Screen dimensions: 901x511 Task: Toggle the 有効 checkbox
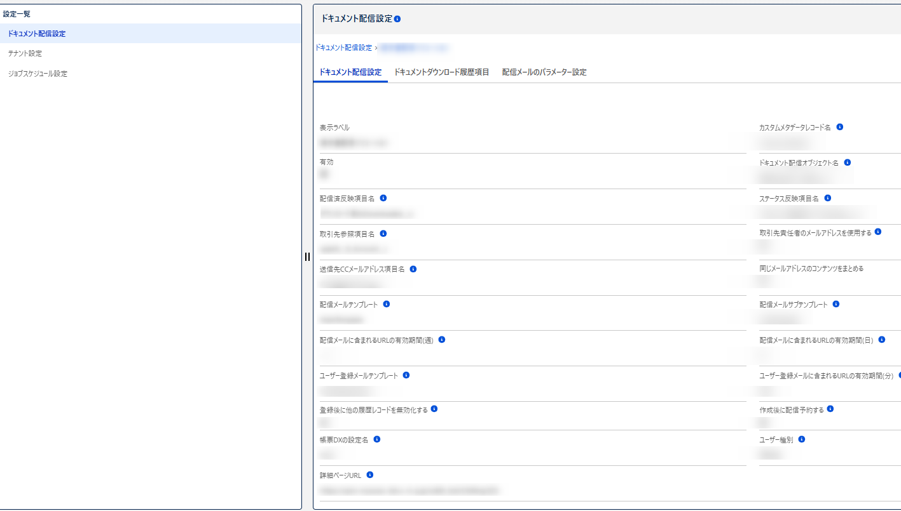(x=324, y=173)
